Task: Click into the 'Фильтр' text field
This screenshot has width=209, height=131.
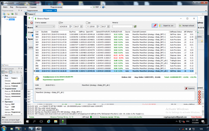Action: click(123, 26)
